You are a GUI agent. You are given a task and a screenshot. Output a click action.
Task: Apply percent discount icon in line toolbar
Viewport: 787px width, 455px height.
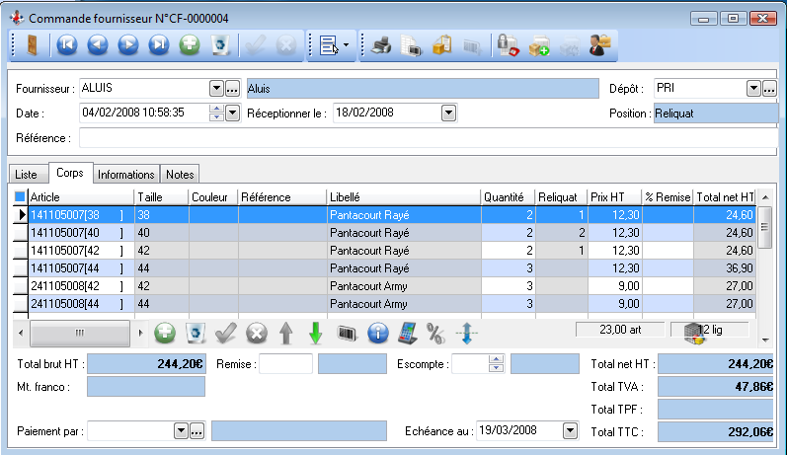point(434,334)
